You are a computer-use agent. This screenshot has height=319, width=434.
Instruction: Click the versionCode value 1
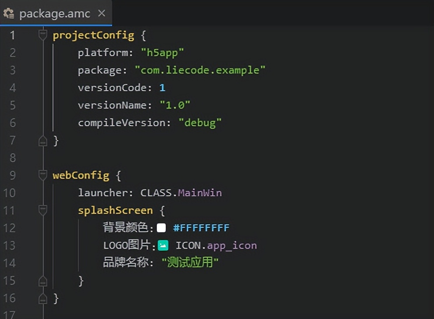click(x=163, y=88)
